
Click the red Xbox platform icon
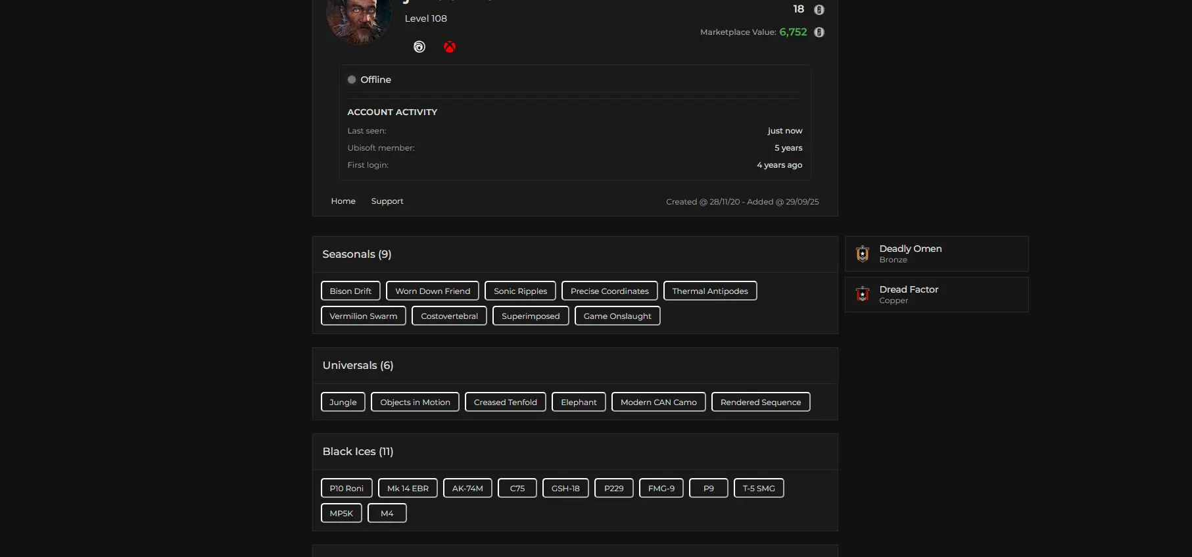click(450, 47)
